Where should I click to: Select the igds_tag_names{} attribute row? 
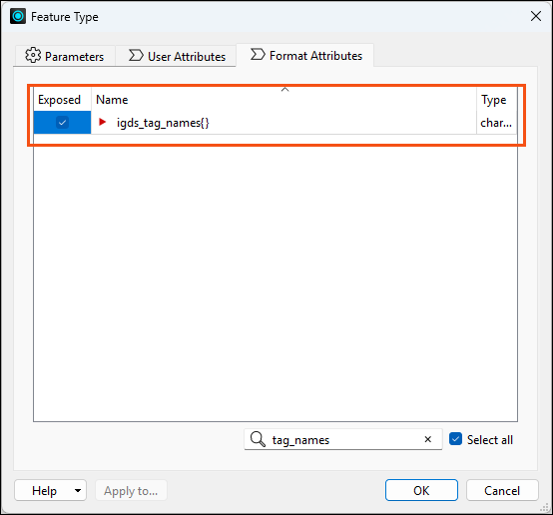(x=276, y=123)
